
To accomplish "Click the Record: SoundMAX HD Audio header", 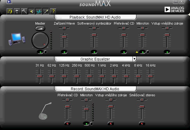I will (95, 89).
